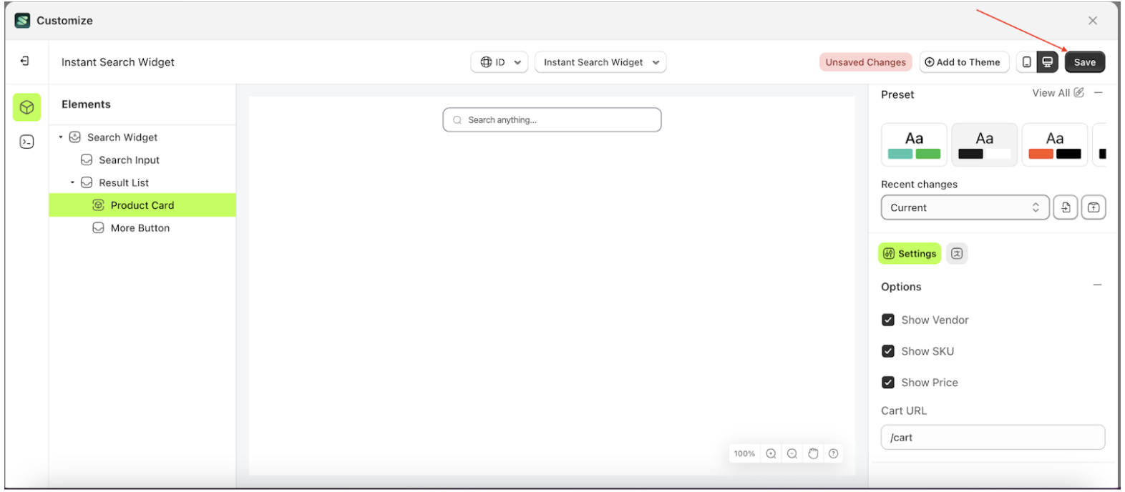Select Result List element
Image resolution: width=1125 pixels, height=492 pixels.
(x=124, y=183)
